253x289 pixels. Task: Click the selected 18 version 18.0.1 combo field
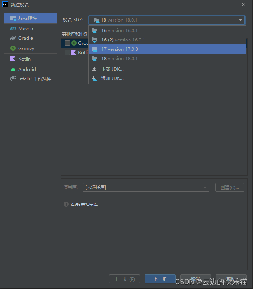click(167, 20)
